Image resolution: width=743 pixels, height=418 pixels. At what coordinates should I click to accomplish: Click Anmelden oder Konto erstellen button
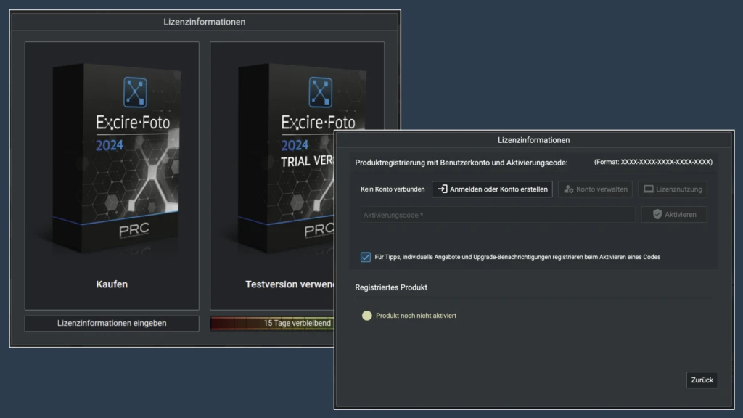click(492, 189)
